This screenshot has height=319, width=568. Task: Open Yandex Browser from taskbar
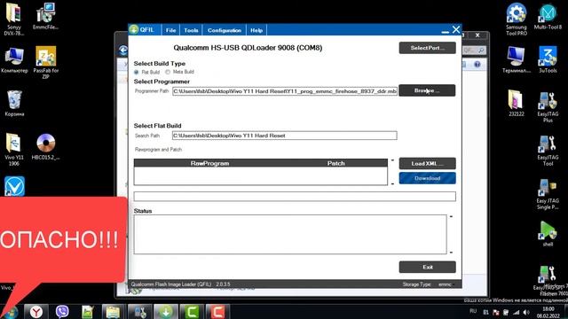36,311
